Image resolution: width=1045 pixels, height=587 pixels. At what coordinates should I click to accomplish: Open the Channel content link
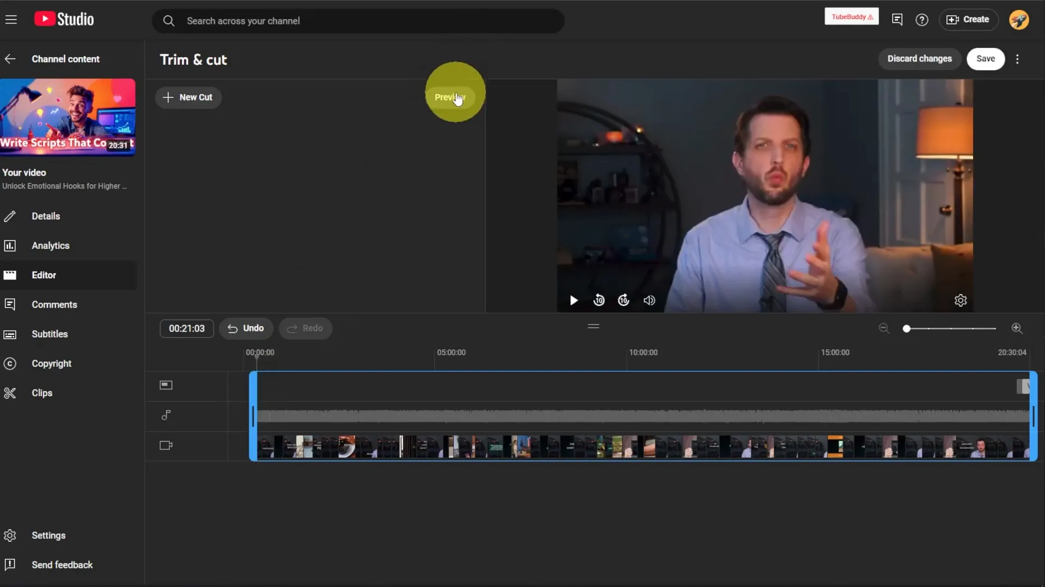65,59
